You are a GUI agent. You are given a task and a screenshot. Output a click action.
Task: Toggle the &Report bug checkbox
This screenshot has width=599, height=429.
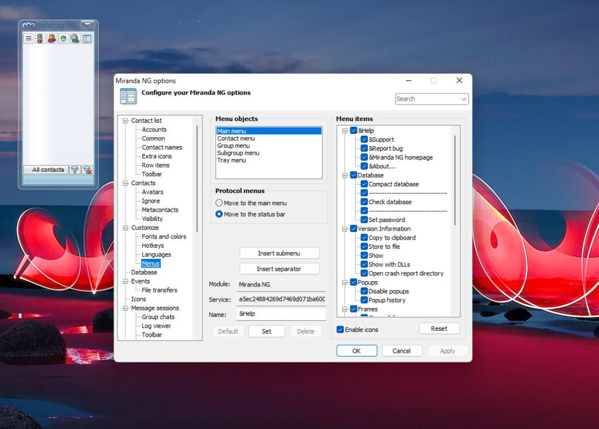tap(364, 148)
